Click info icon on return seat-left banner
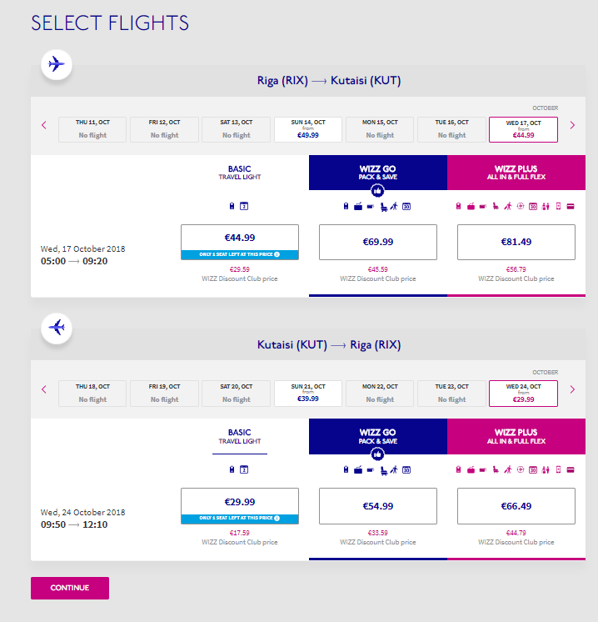The width and height of the screenshot is (598, 622). pyautogui.click(x=277, y=518)
